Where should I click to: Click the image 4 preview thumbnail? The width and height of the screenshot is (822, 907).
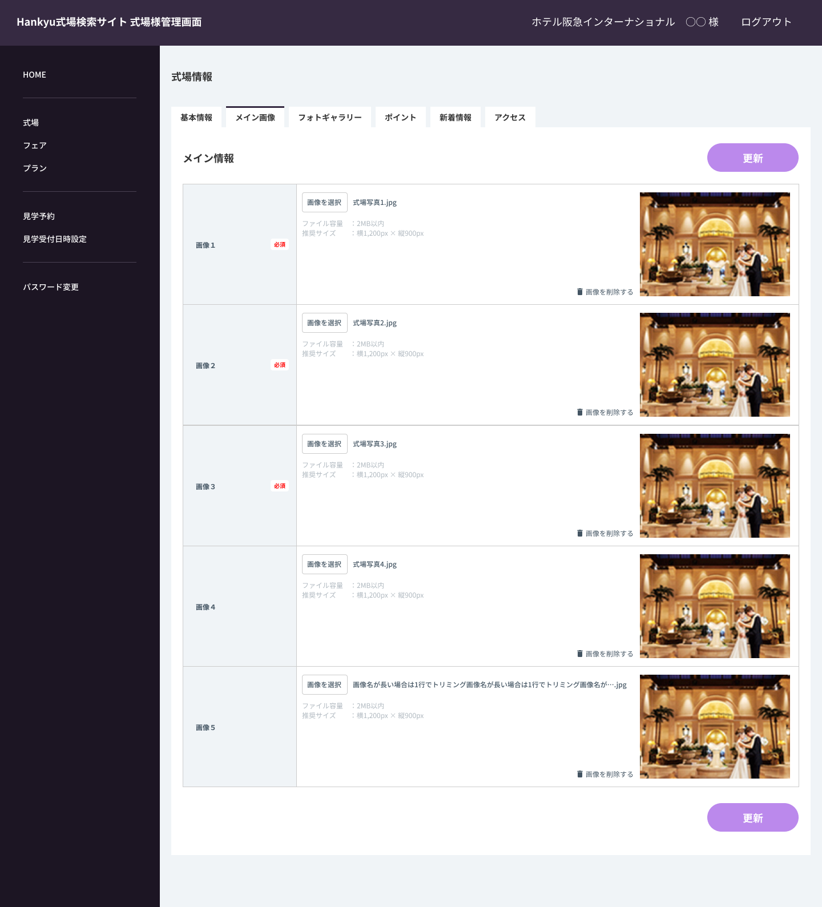(715, 606)
